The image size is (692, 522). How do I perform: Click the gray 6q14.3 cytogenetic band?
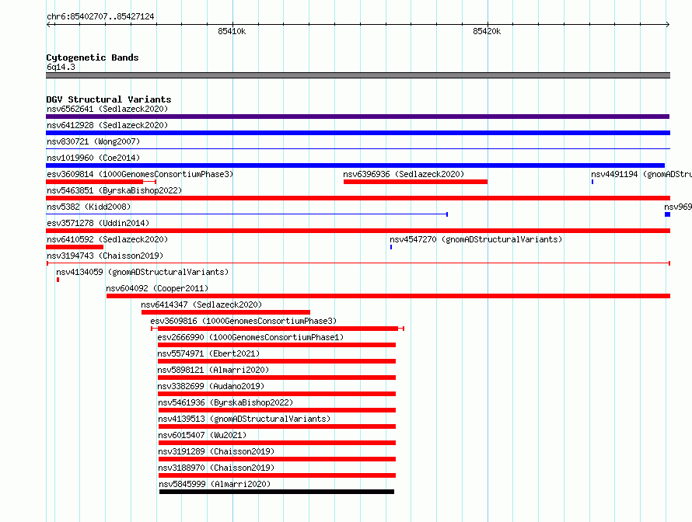click(x=358, y=75)
